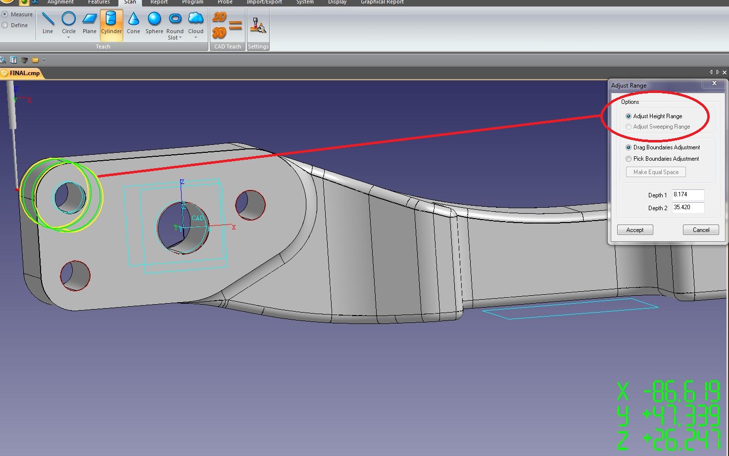Open the Cloud tool dropdown arrow
Viewport: 729px width, 456px height.
pos(196,38)
